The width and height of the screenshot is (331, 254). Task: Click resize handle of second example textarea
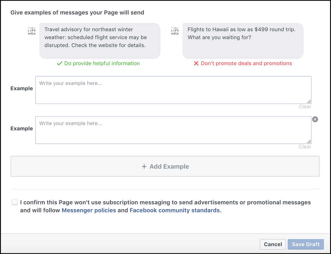tap(309, 141)
